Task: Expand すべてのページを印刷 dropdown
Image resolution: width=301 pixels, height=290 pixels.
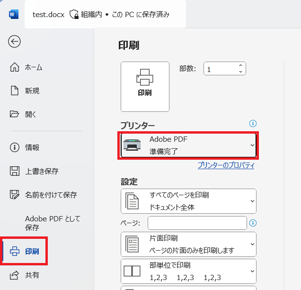Action: coord(188,201)
